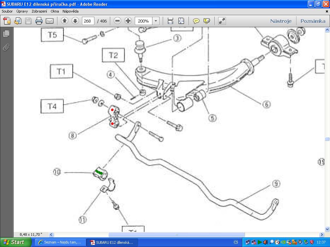Click the total page count / 486
Image resolution: width=330 pixels, height=247 pixels.
point(102,21)
